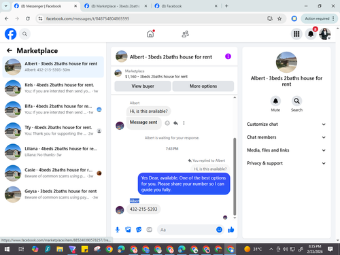This screenshot has height=255, width=340.
Task: Open Kels 4beds 2baths conversation
Action: [53, 88]
